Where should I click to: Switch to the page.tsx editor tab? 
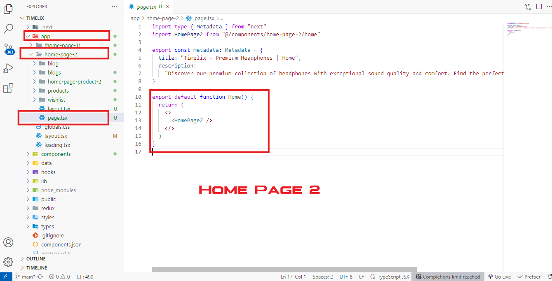click(x=148, y=7)
